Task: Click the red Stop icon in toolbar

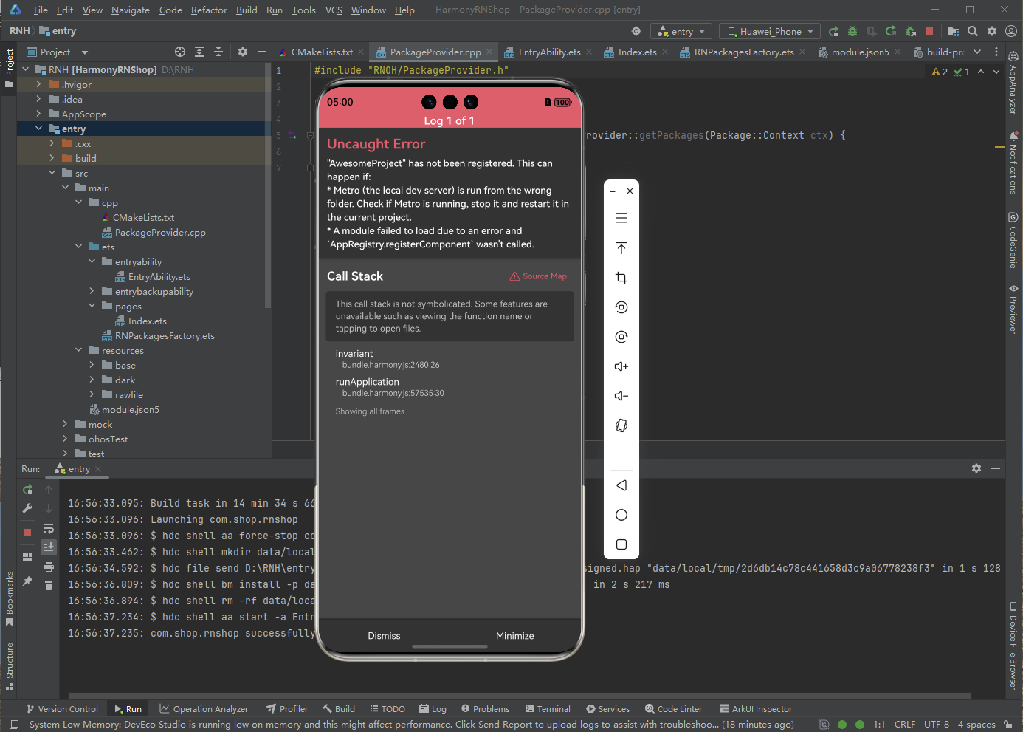Action: 929,31
